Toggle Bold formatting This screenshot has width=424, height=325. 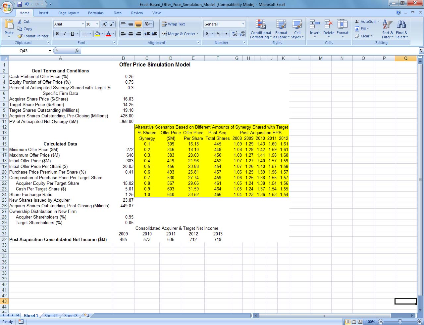[x=57, y=34]
